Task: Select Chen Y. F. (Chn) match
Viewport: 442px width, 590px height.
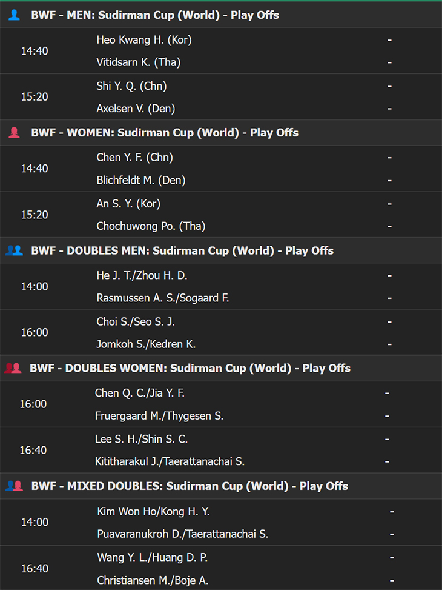Action: click(x=221, y=169)
